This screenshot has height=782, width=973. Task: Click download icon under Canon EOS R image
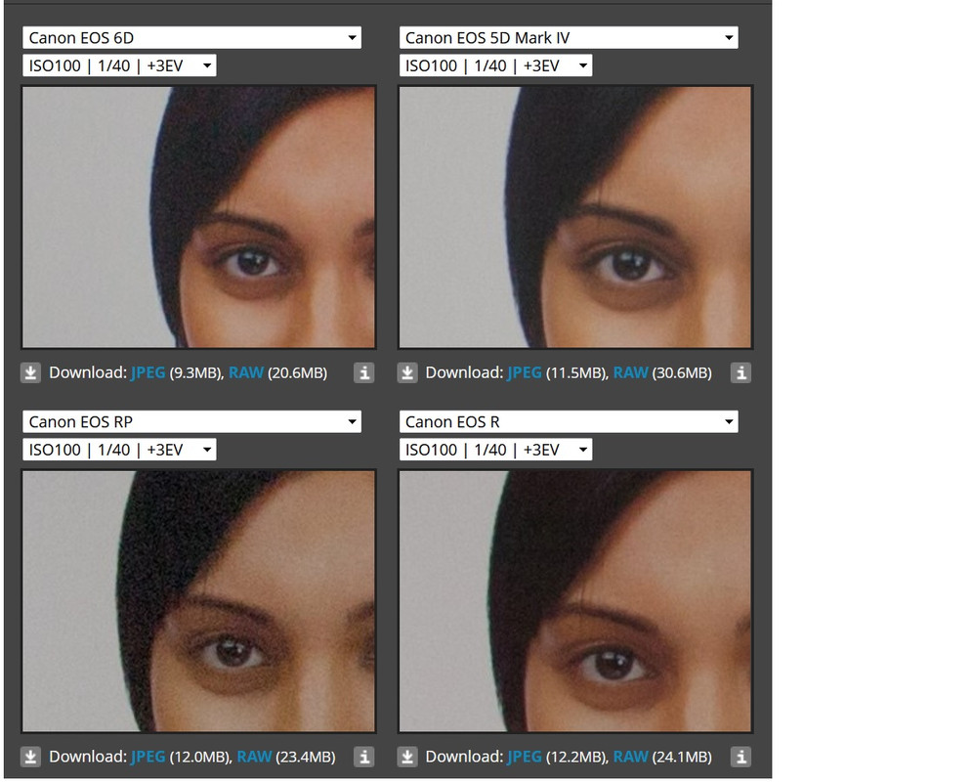407,757
